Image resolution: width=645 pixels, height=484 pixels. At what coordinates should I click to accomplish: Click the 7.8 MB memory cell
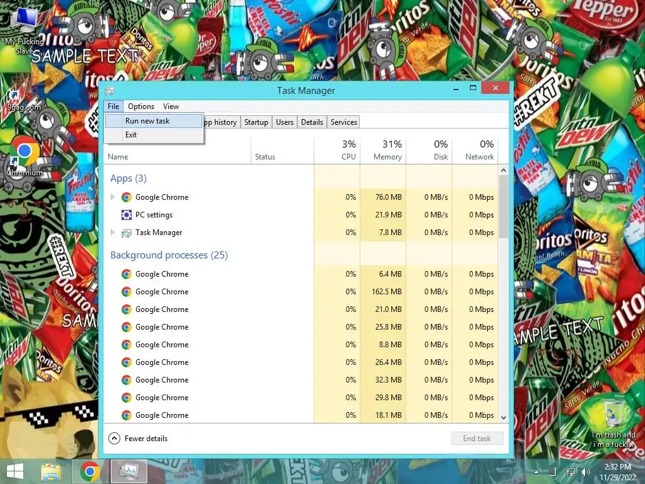(x=383, y=233)
